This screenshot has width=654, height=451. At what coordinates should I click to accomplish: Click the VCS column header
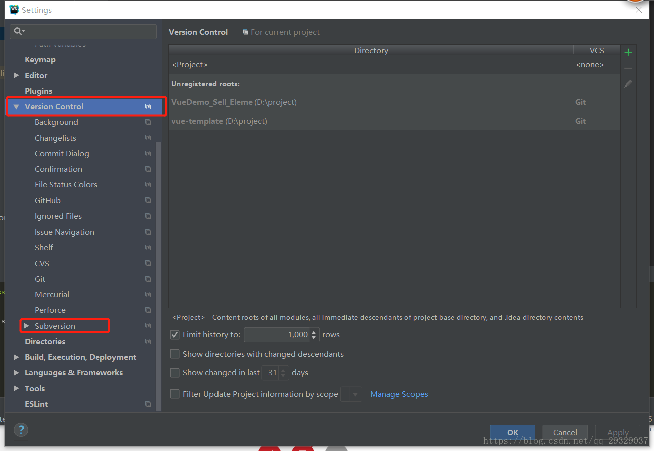click(x=597, y=50)
